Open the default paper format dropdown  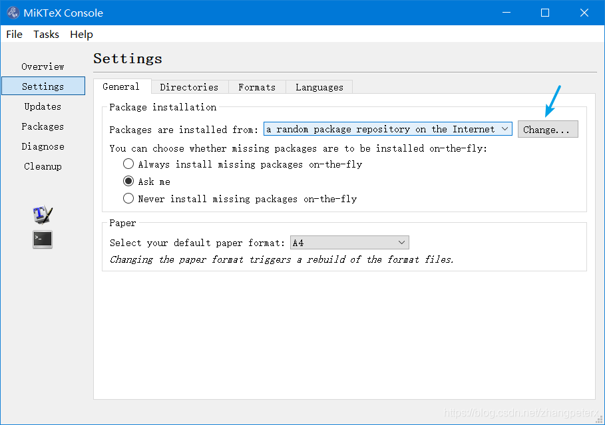click(x=349, y=243)
